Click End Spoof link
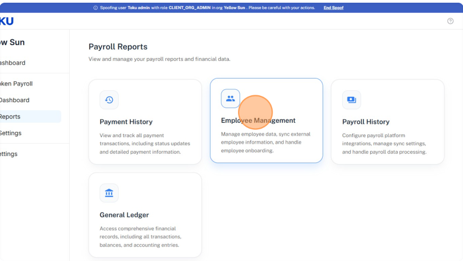The height and width of the screenshot is (262, 463). pos(333,8)
